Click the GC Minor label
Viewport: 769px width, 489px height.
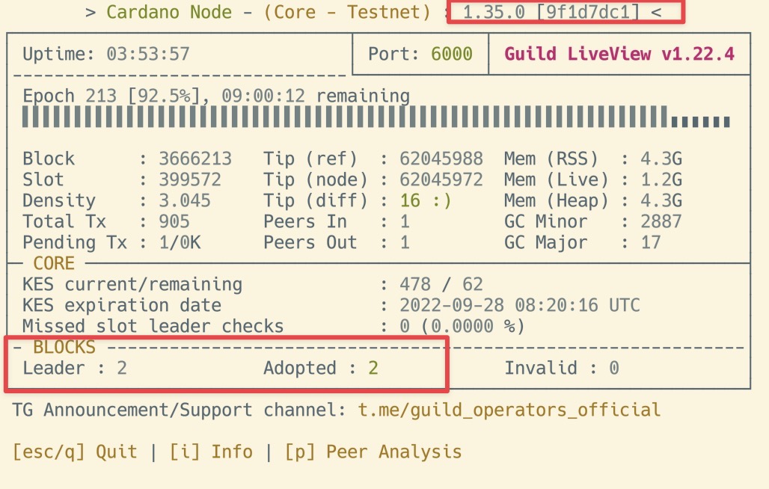coord(546,221)
